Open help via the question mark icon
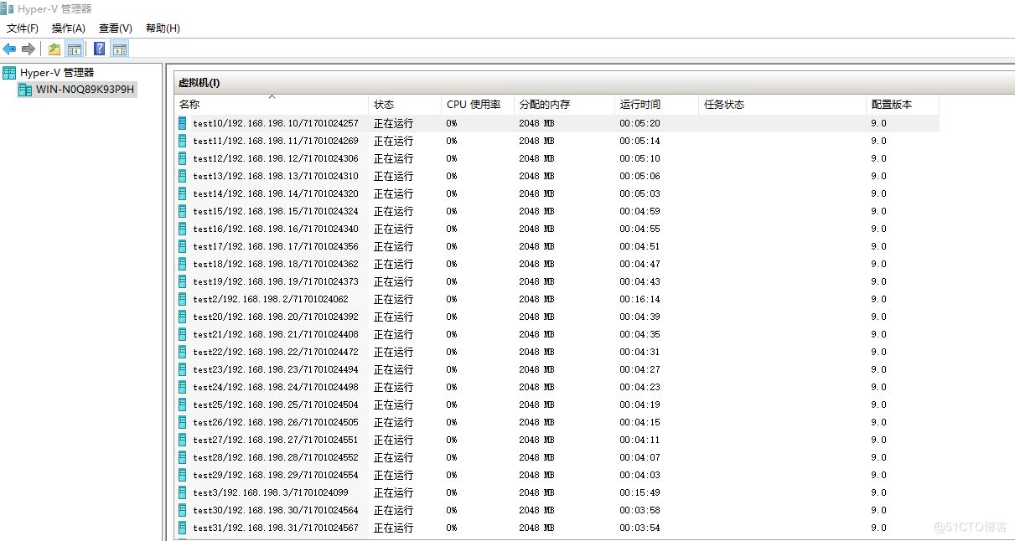Image resolution: width=1015 pixels, height=541 pixels. tap(99, 49)
